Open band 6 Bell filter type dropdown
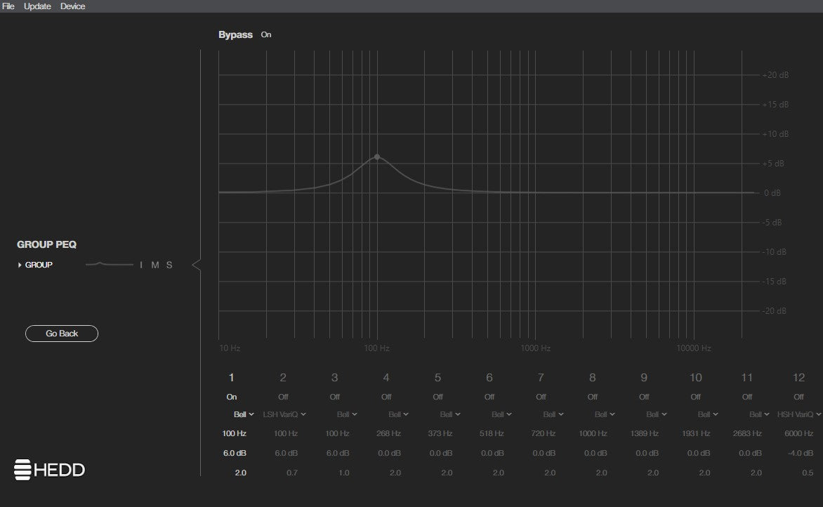The height and width of the screenshot is (507, 823). click(501, 414)
